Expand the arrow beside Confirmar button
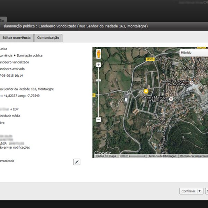 pyautogui.click(x=200, y=191)
